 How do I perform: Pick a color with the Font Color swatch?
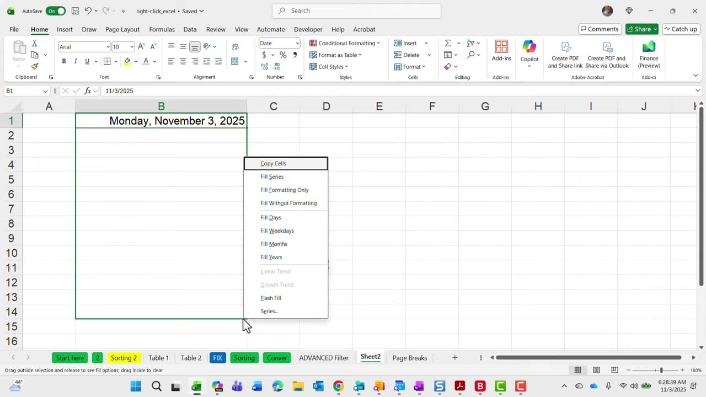click(146, 61)
